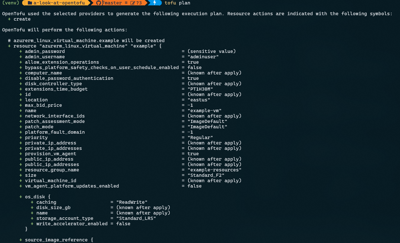Click patch_assessment_mode attribute
Screen dimensions: 400x243
click(55, 121)
